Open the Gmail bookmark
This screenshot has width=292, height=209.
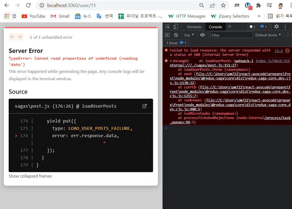click(x=60, y=16)
